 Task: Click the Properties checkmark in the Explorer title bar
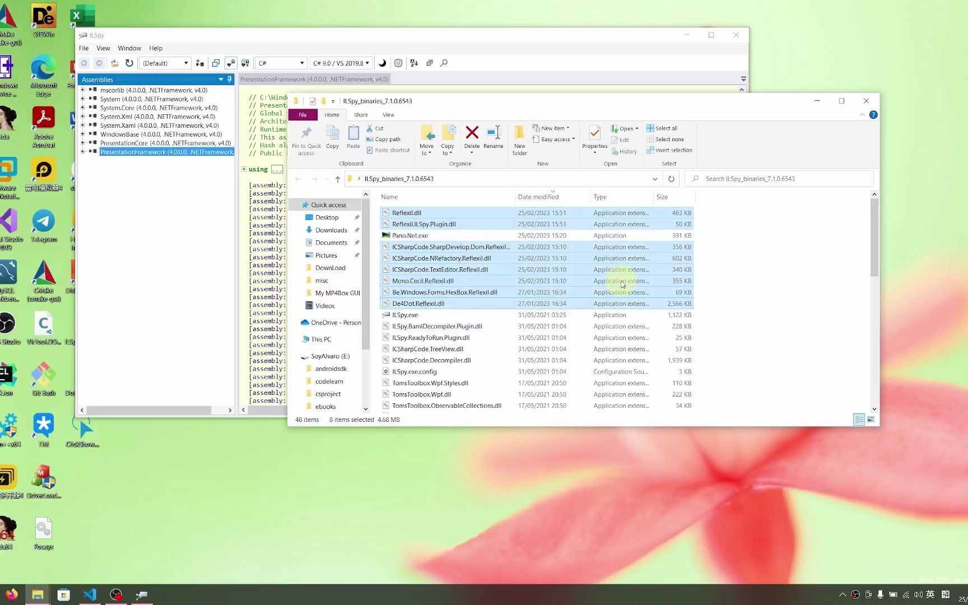coord(313,101)
